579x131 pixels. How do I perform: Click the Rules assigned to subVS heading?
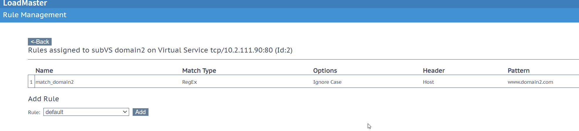(160, 50)
